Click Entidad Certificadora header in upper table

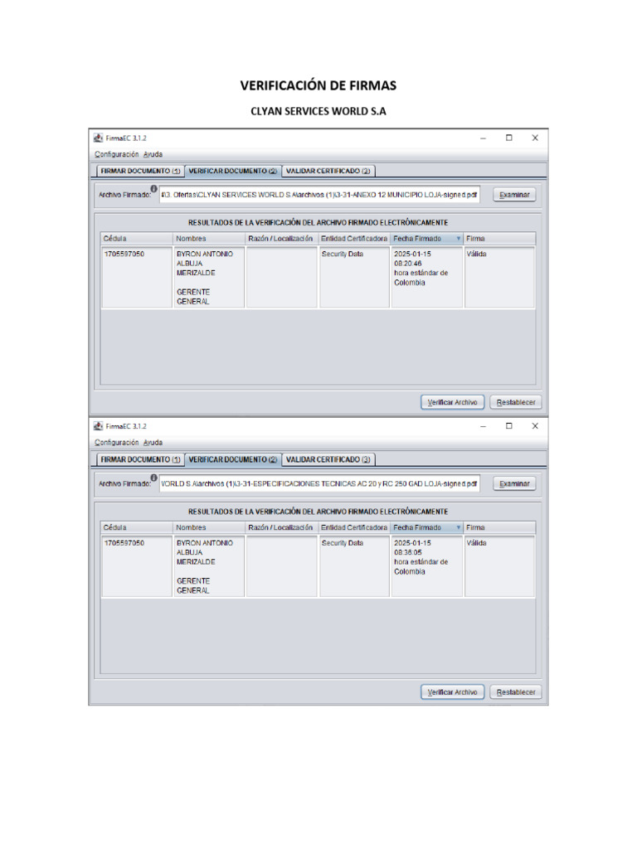(x=354, y=239)
